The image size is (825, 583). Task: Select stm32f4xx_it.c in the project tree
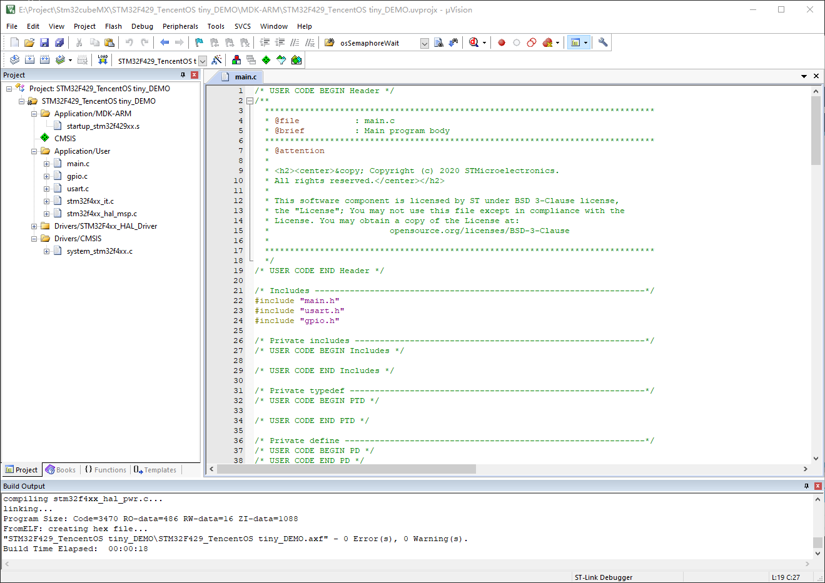pyautogui.click(x=91, y=201)
